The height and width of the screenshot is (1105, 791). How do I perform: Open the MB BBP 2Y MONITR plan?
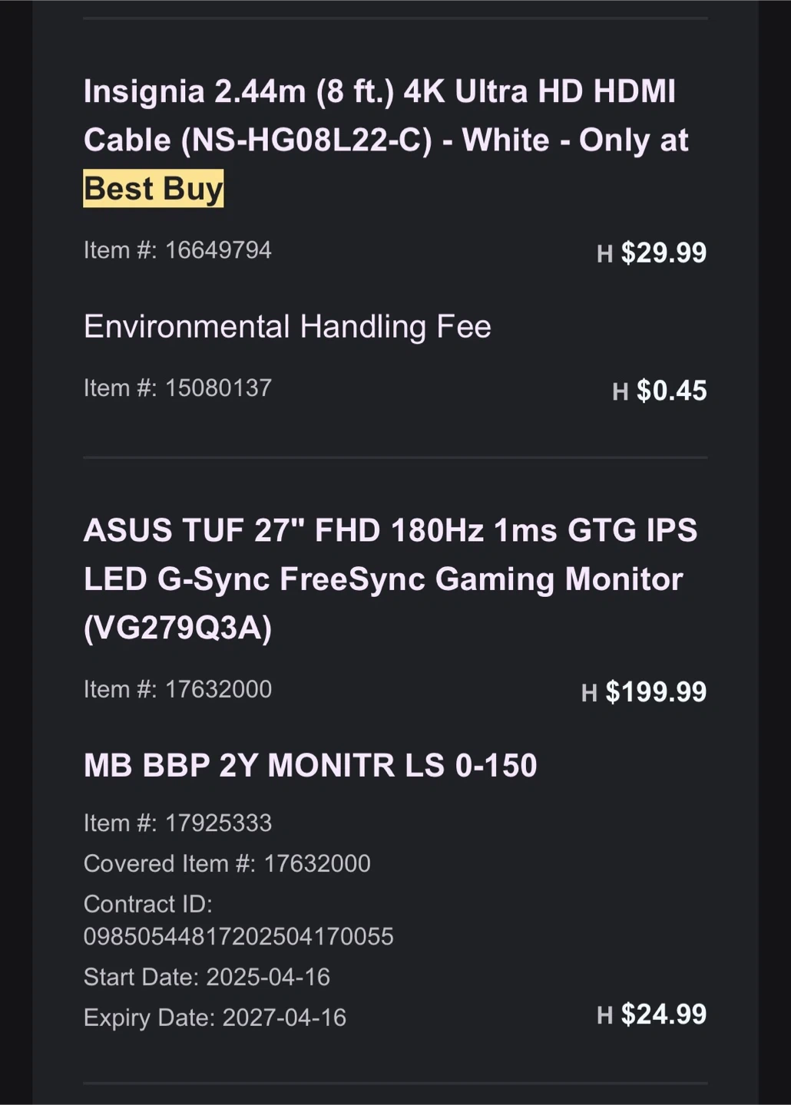[x=310, y=766]
